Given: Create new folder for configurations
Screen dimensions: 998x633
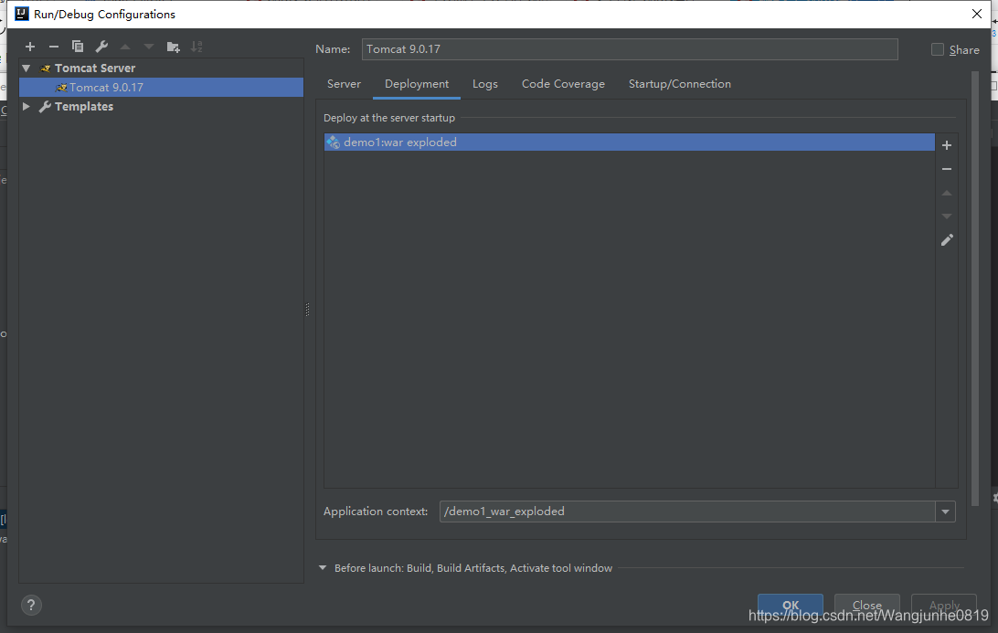Looking at the screenshot, I should click(173, 47).
